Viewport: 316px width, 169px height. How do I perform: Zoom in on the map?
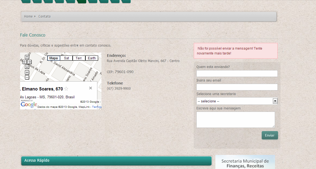[x=27, y=73]
